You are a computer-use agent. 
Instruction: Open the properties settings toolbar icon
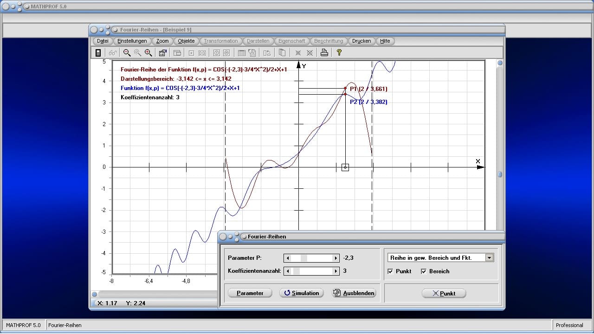[x=162, y=53]
